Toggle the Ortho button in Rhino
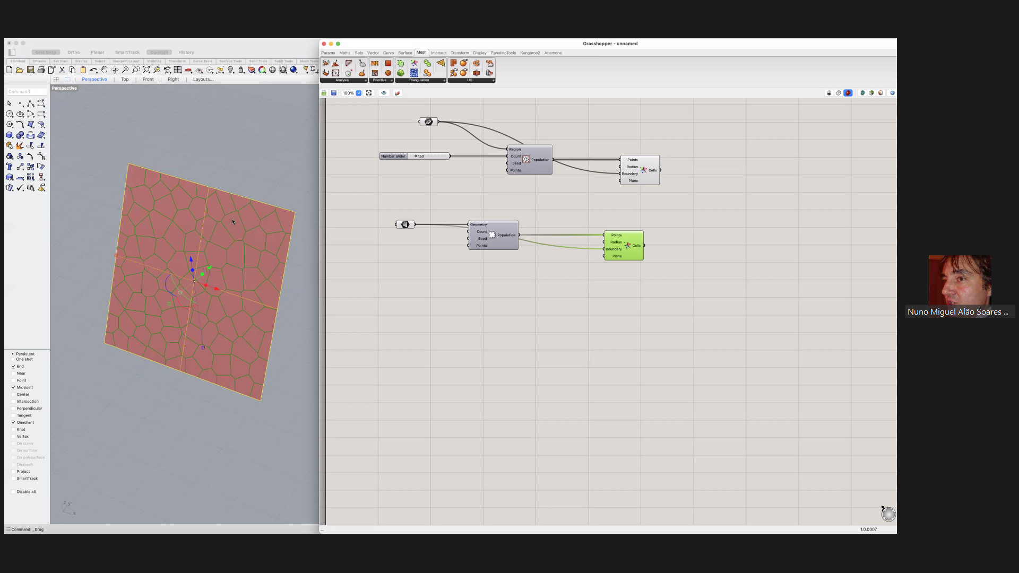 click(73, 53)
